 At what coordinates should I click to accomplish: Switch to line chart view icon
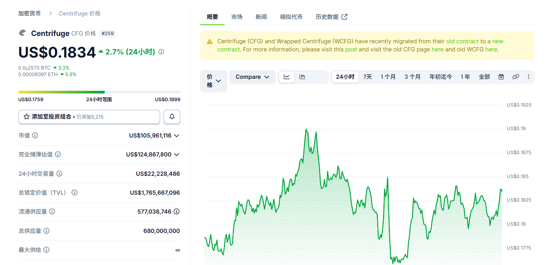click(x=287, y=77)
